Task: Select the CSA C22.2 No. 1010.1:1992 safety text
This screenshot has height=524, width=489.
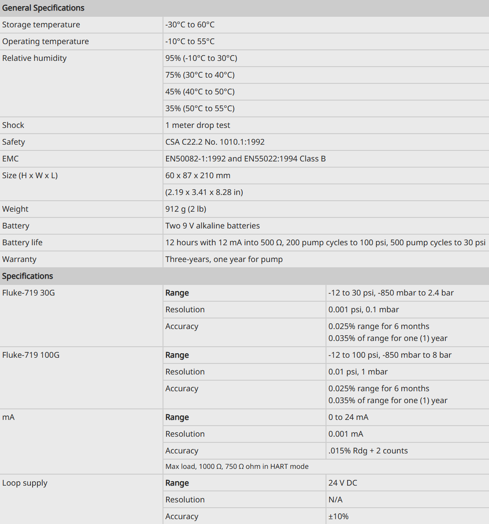Action: click(x=215, y=142)
